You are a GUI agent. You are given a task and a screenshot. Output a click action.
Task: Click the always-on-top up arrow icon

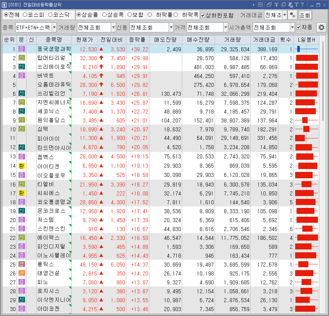tap(276, 5)
